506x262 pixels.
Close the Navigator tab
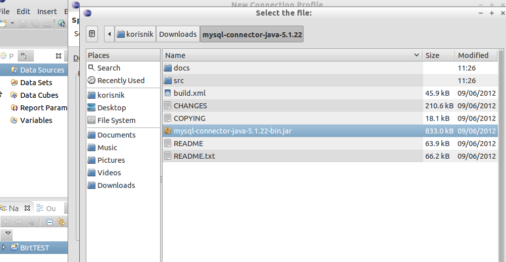(x=27, y=208)
